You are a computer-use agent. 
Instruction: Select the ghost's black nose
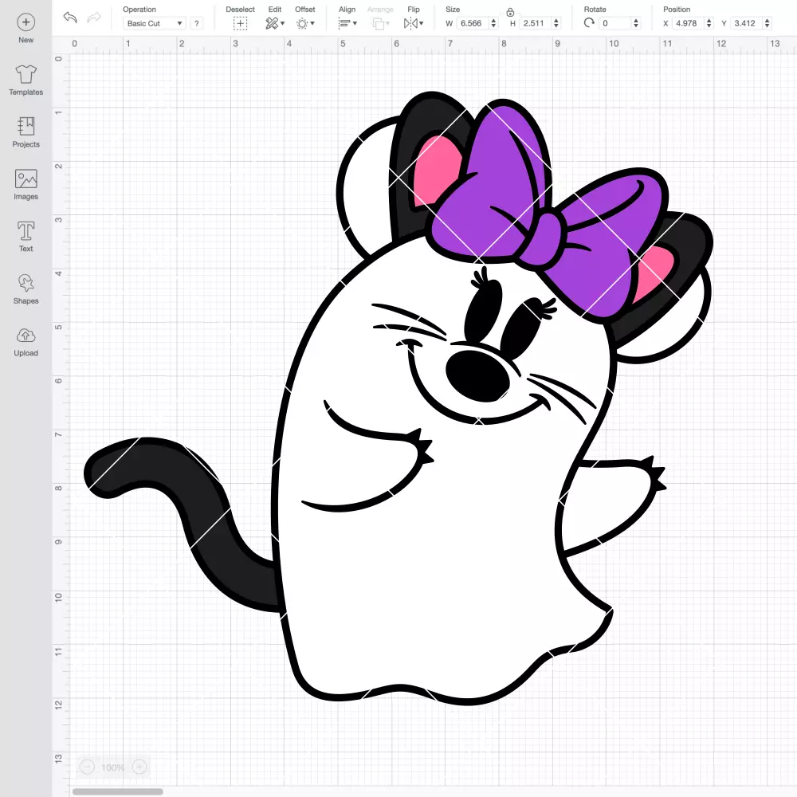477,375
